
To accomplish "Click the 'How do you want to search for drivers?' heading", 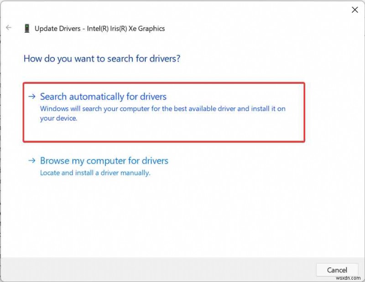I will pos(102,59).
